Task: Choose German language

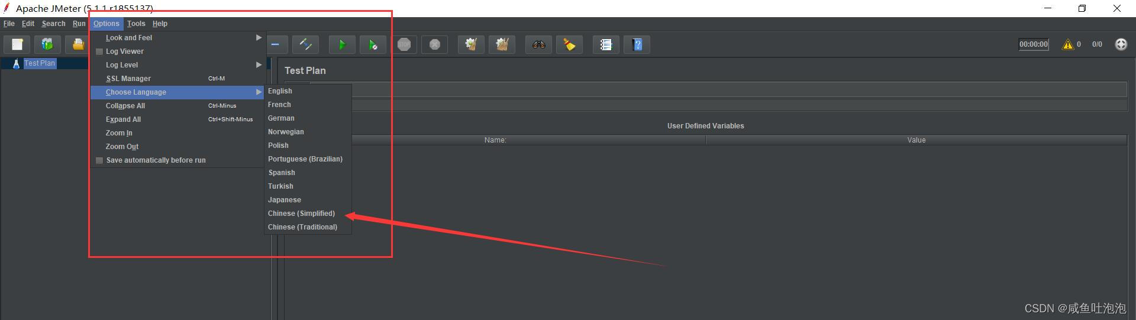Action: coord(308,118)
